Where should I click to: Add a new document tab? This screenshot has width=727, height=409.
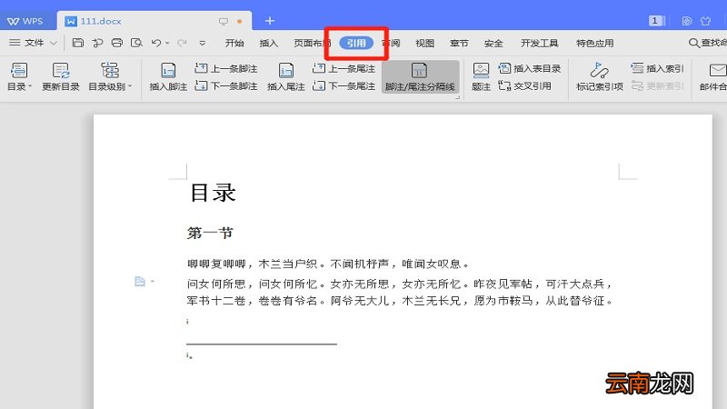tap(269, 21)
